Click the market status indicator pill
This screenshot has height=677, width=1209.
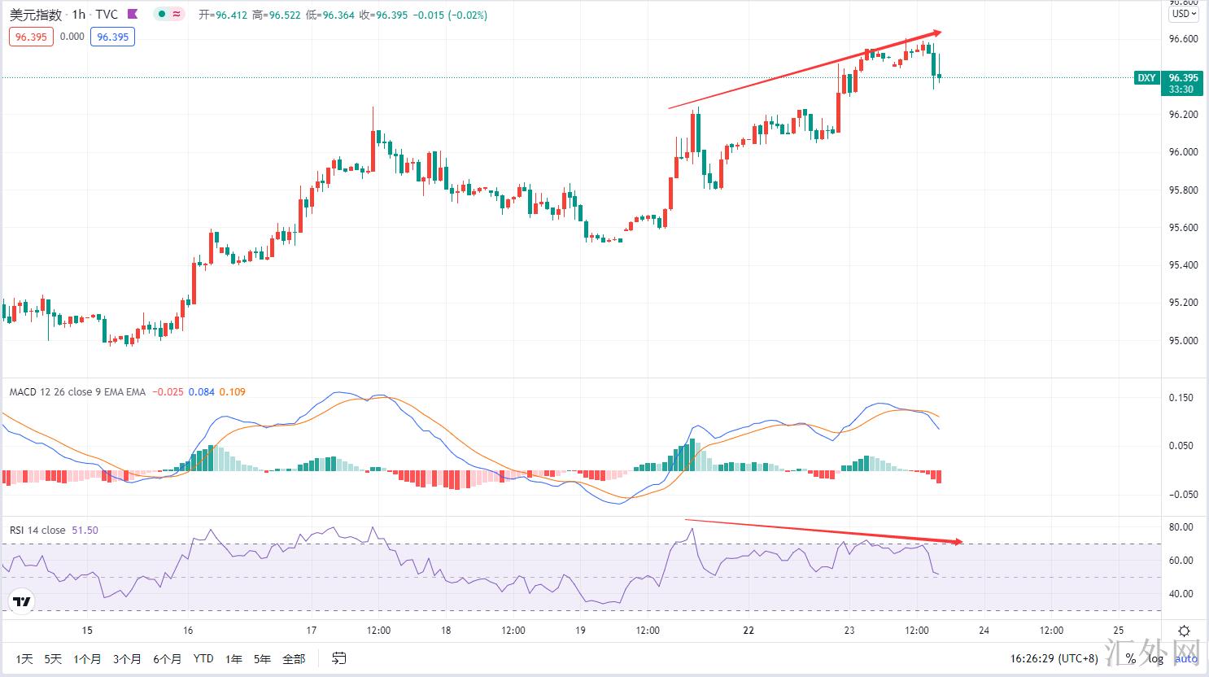pyautogui.click(x=170, y=15)
